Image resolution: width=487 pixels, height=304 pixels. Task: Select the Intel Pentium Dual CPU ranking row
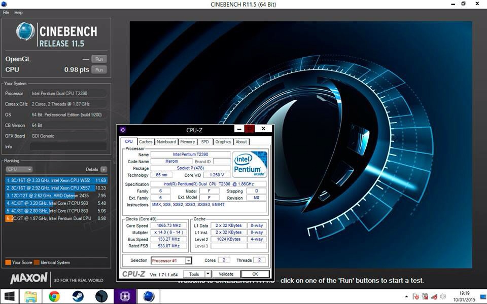pyautogui.click(x=56, y=218)
